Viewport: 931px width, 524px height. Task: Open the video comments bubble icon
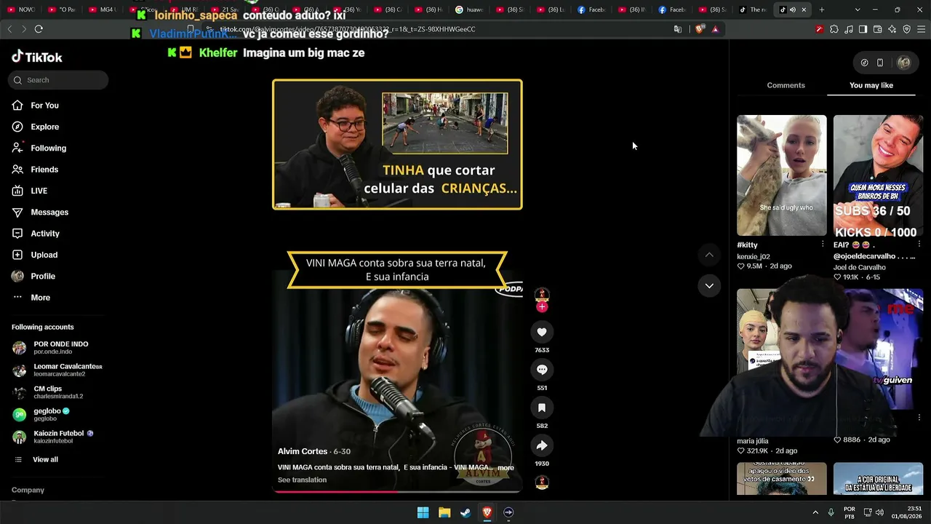542,370
